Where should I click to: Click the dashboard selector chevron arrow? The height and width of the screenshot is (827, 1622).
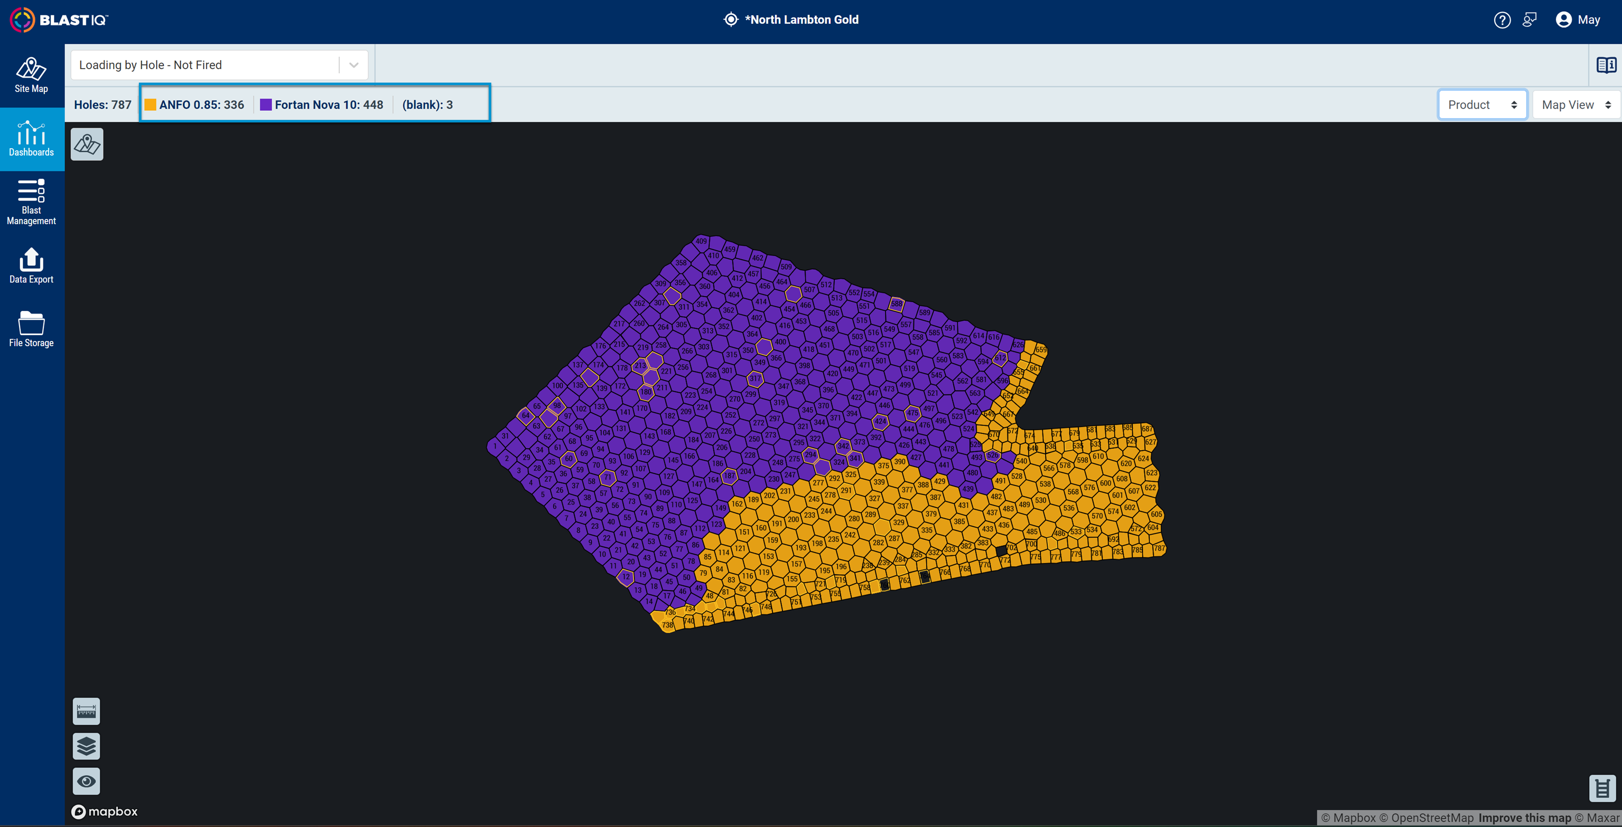click(354, 65)
